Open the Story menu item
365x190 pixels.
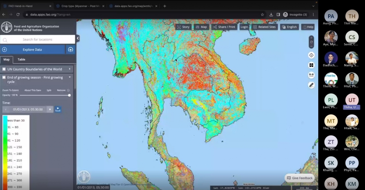coord(183,27)
